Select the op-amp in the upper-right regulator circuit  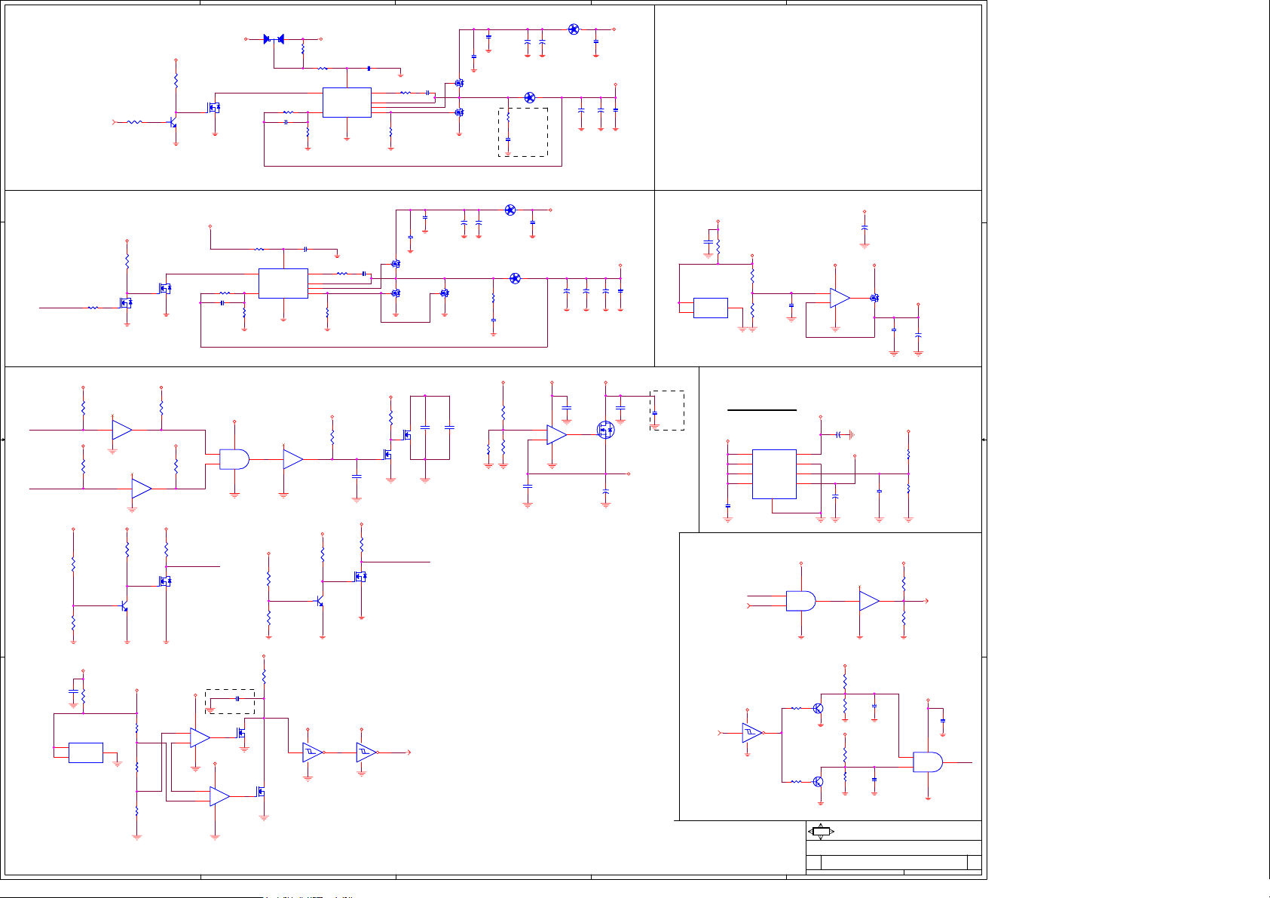point(840,298)
